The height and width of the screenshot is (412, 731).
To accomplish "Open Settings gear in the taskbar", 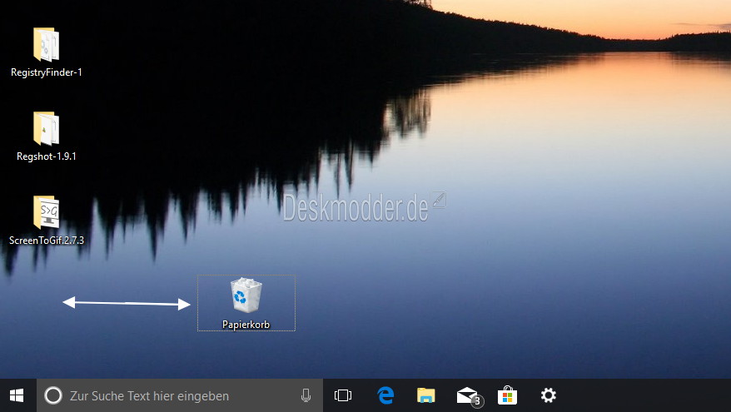I will (x=548, y=395).
